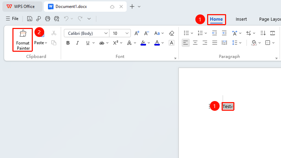Click the cloud sync icon on document tab

tap(112, 7)
